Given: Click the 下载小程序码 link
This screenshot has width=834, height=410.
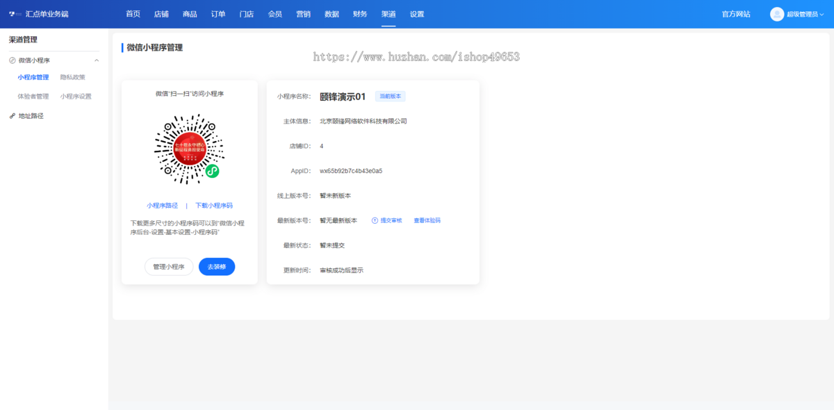Looking at the screenshot, I should pos(214,206).
